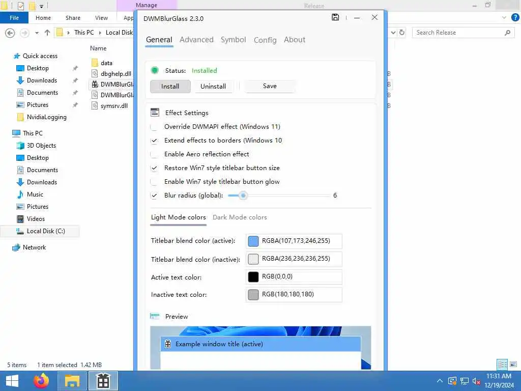Launch Firefox from the taskbar
The width and height of the screenshot is (521, 391).
coord(41,381)
